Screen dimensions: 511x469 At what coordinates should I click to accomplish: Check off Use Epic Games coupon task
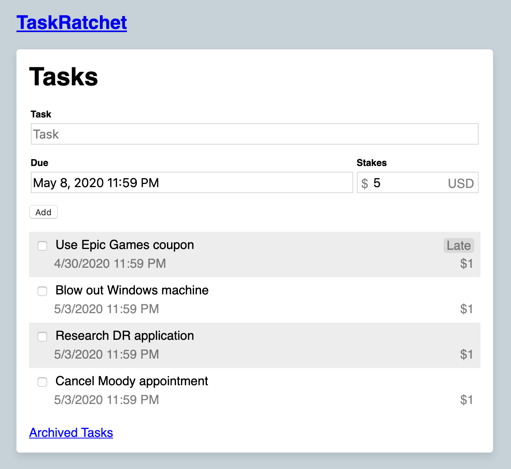(x=42, y=246)
